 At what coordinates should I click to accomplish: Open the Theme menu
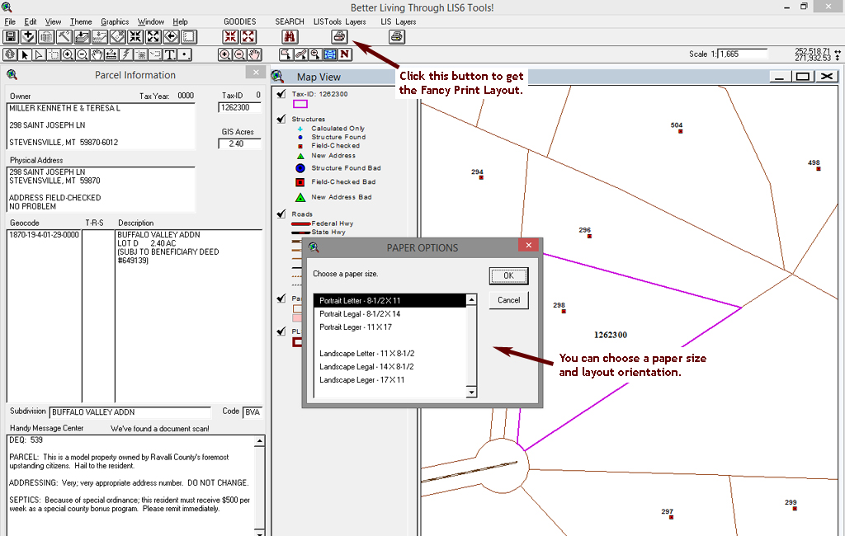click(x=81, y=21)
